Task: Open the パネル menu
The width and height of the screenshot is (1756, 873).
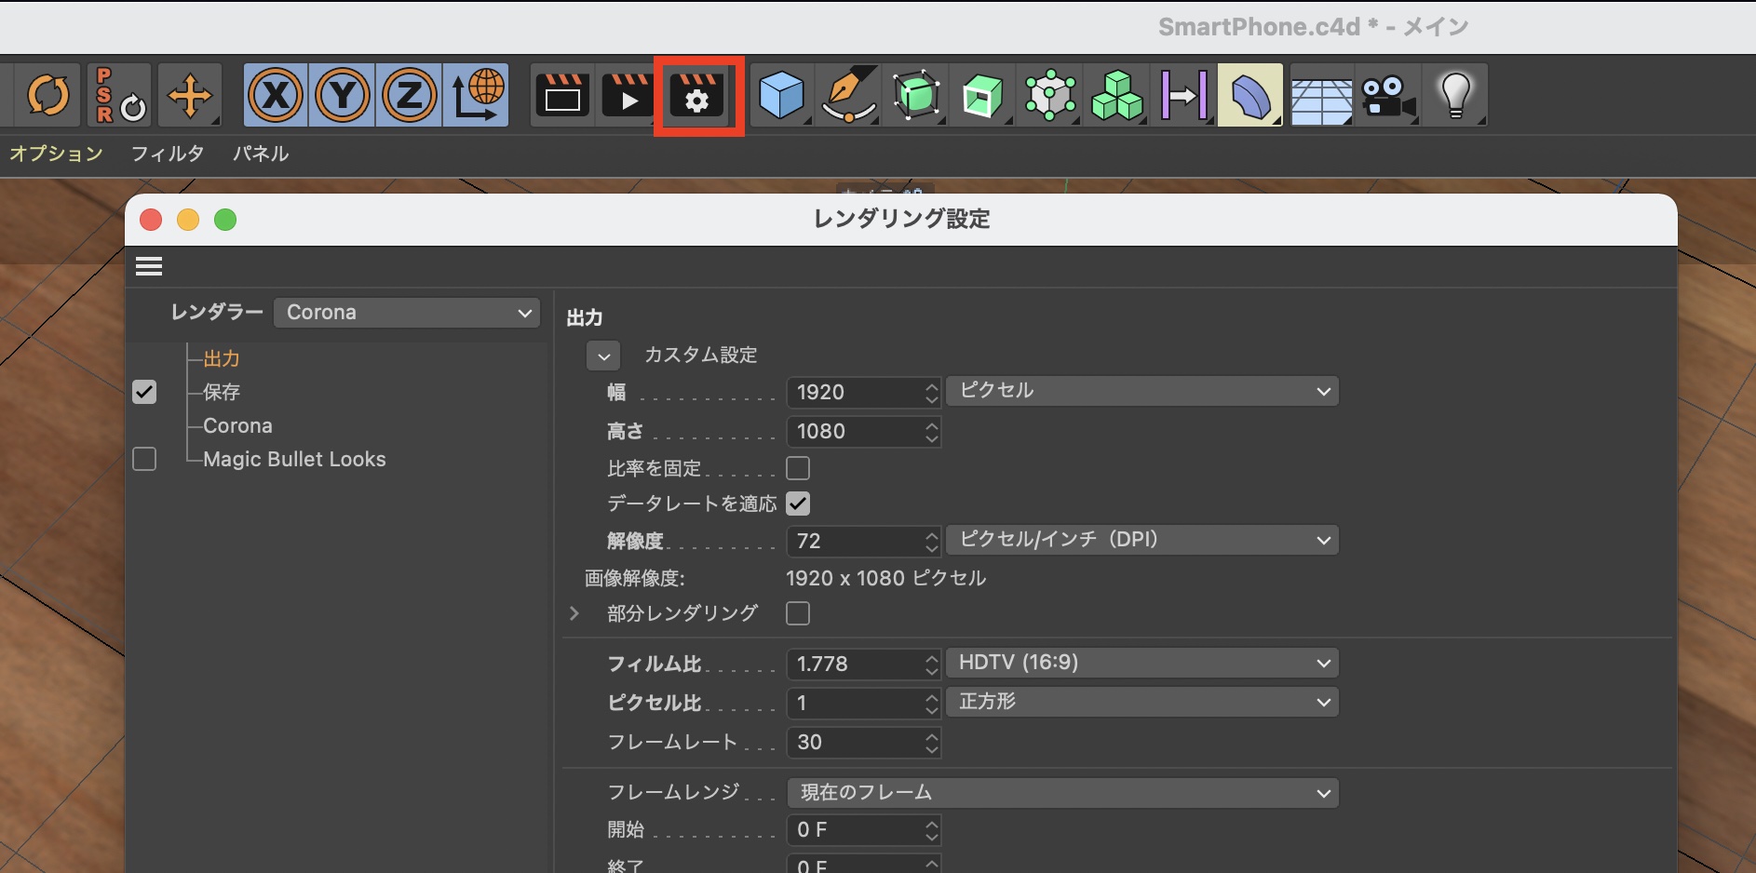Action: coord(261,154)
